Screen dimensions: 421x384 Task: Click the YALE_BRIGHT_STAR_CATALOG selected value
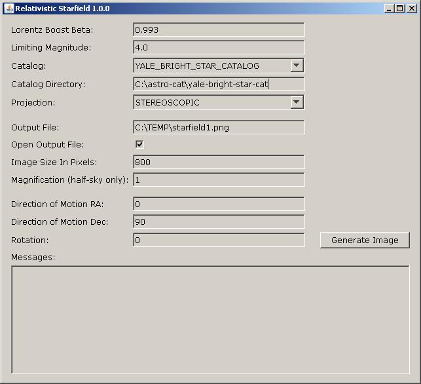point(211,66)
